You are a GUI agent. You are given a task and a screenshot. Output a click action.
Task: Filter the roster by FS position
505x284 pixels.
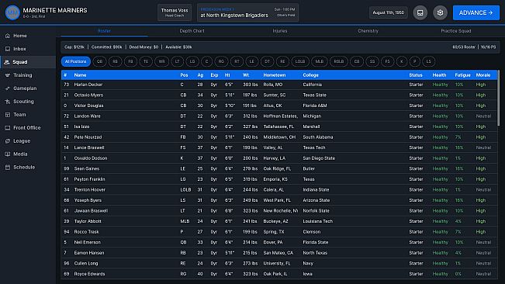tap(387, 61)
